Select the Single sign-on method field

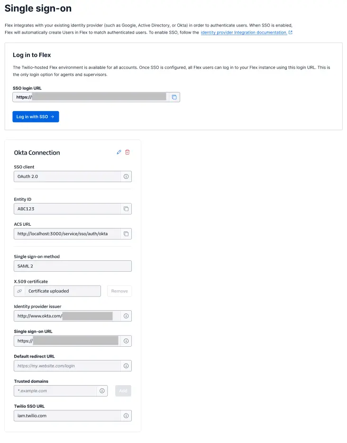click(x=73, y=266)
